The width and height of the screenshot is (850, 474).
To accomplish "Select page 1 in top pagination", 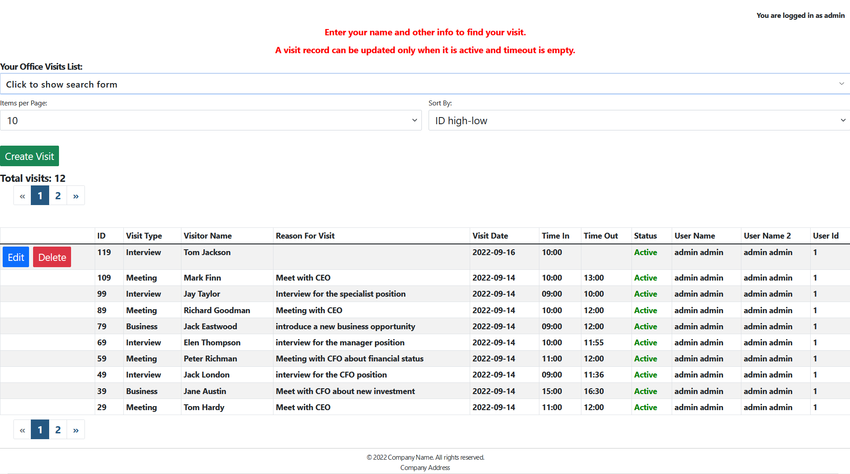I will (x=40, y=196).
